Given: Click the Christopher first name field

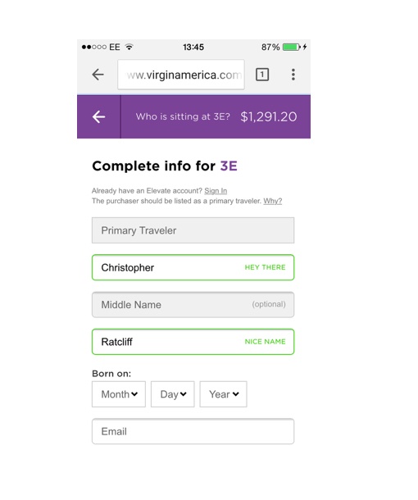Looking at the screenshot, I should tap(193, 267).
